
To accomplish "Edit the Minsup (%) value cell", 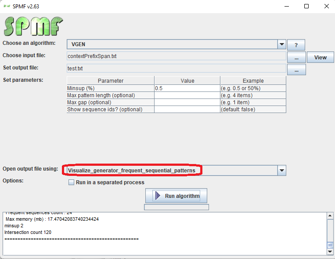I will tap(187, 88).
